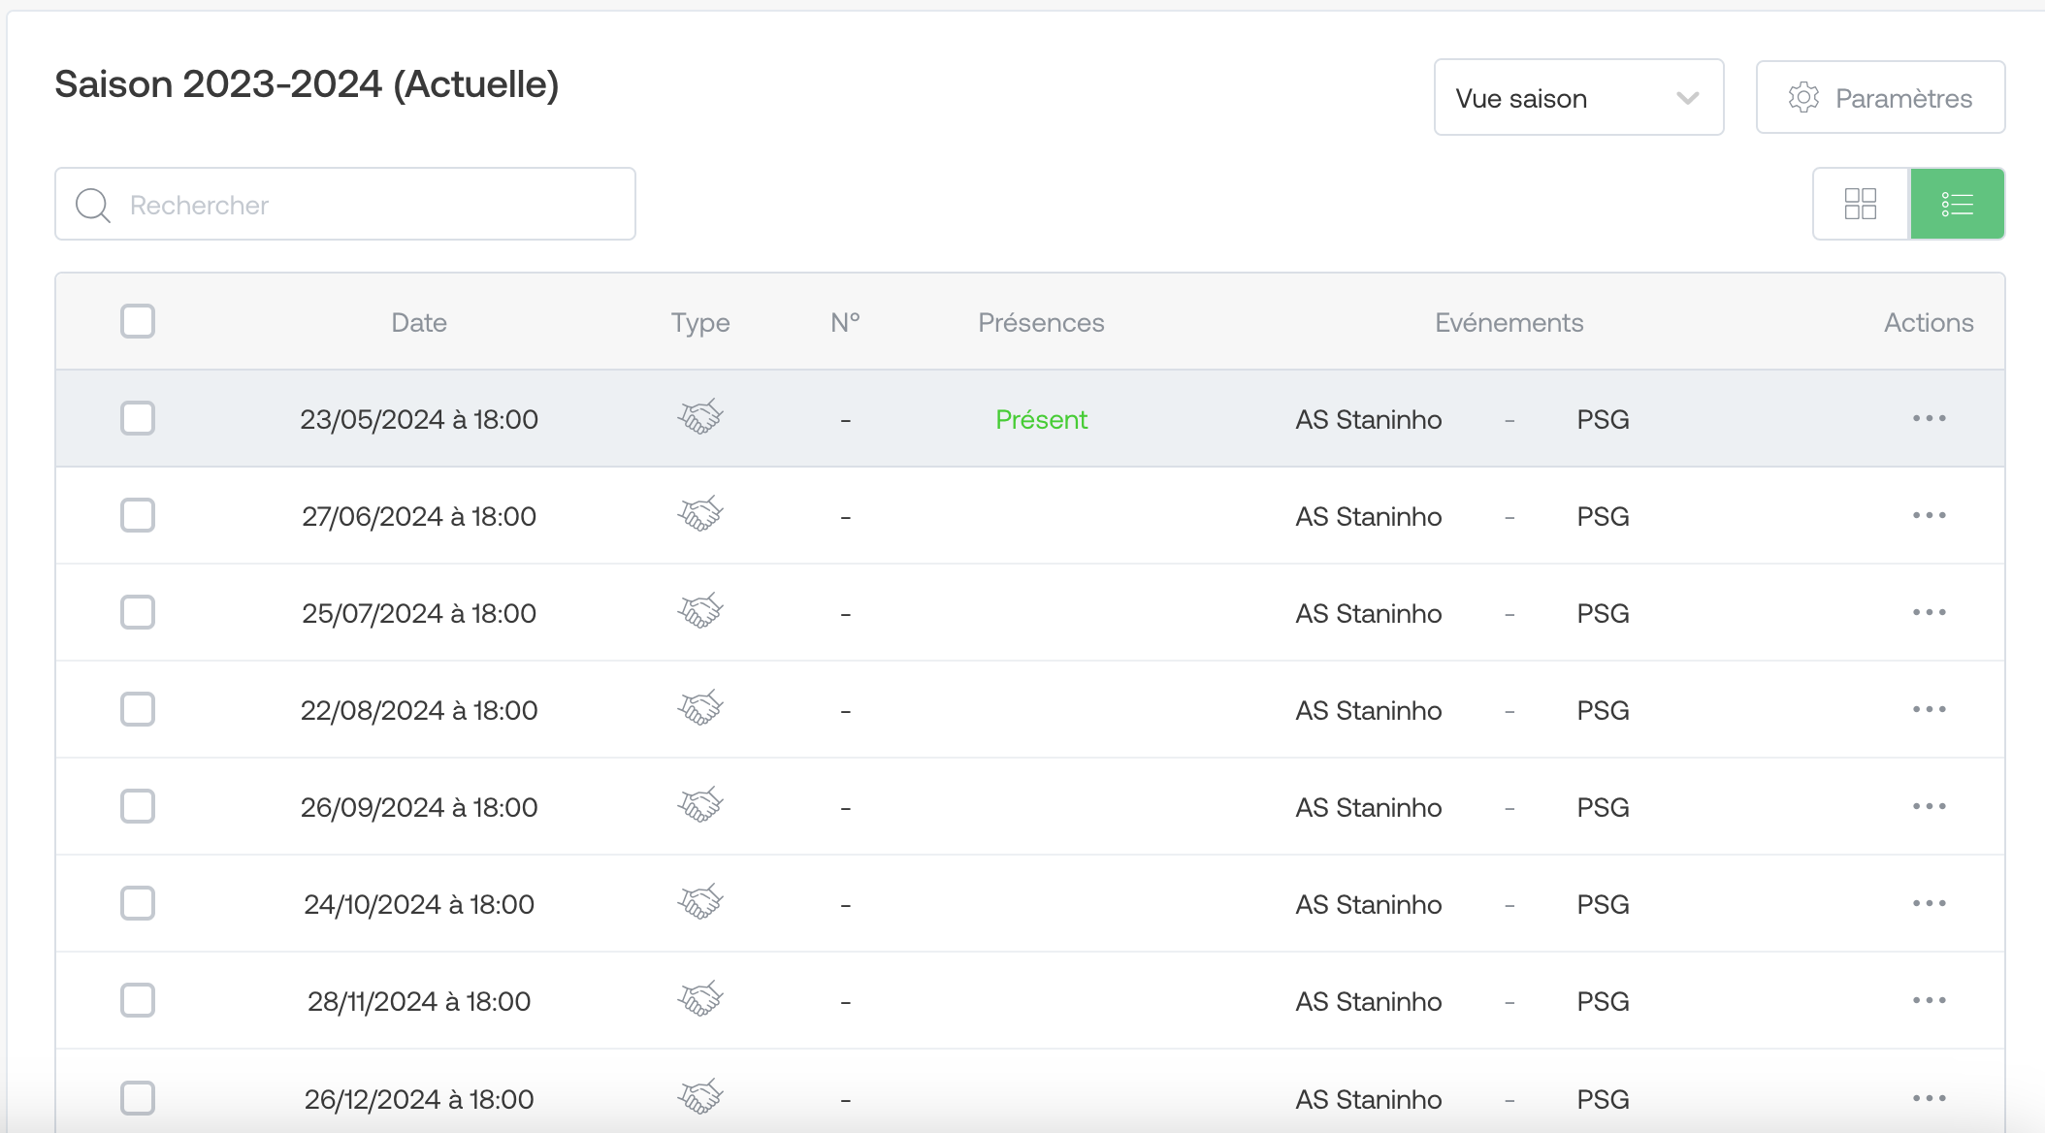Check the 27/06/2024 row checkbox
Screen dimensions: 2045x1133
pyautogui.click(x=138, y=515)
